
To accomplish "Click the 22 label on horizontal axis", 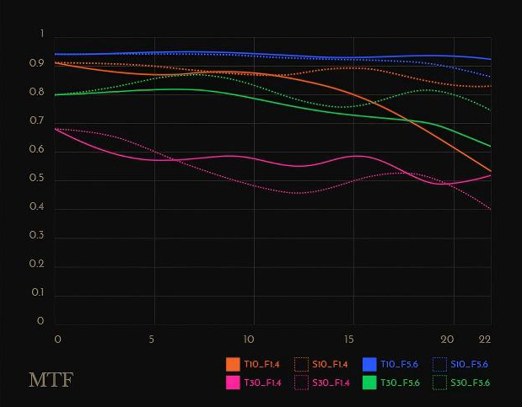I will click(x=485, y=339).
